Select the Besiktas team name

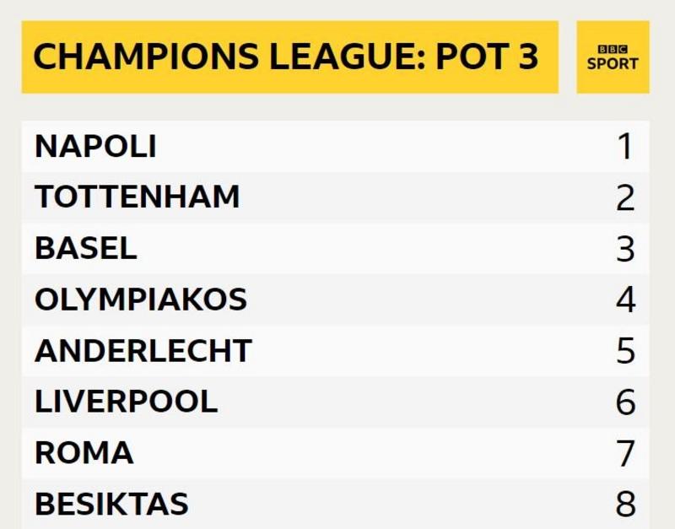[x=111, y=504]
